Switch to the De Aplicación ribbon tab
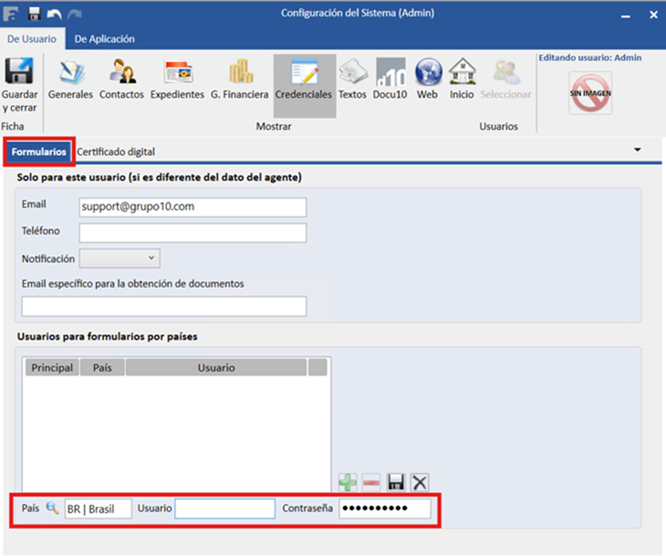Screen dimensions: 666x556 pos(105,39)
